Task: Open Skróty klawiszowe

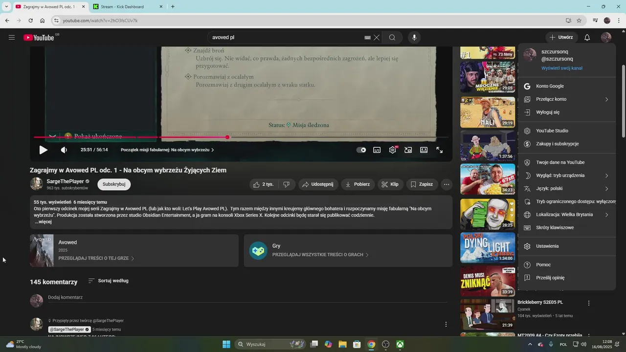Action: [x=567, y=228]
